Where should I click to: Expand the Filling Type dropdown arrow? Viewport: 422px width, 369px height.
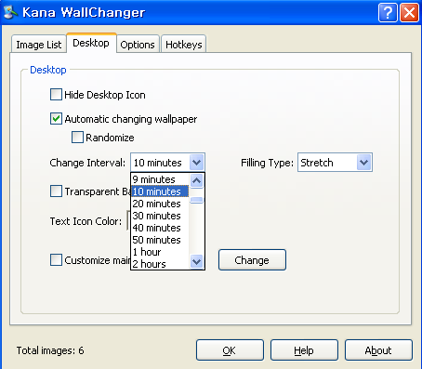point(364,162)
